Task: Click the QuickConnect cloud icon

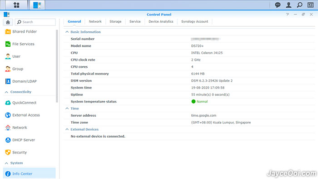Action: pos(8,103)
